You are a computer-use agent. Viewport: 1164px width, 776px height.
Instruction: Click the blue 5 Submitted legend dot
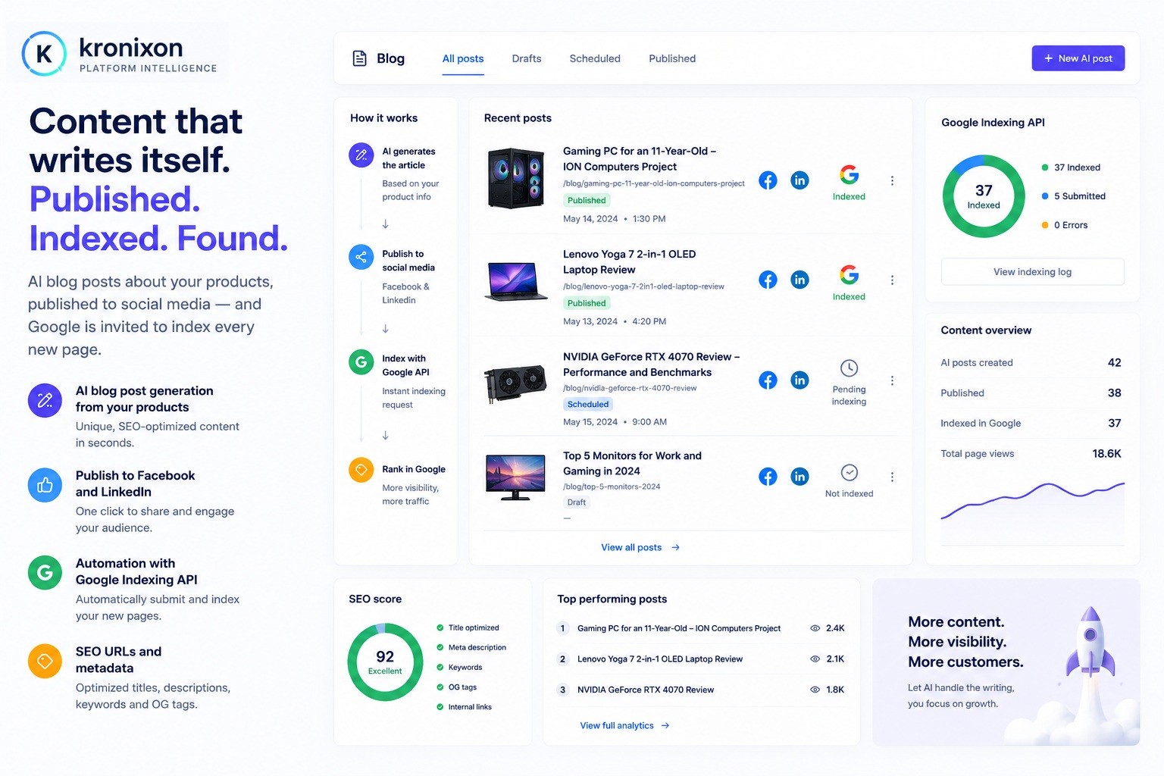[x=1045, y=196]
